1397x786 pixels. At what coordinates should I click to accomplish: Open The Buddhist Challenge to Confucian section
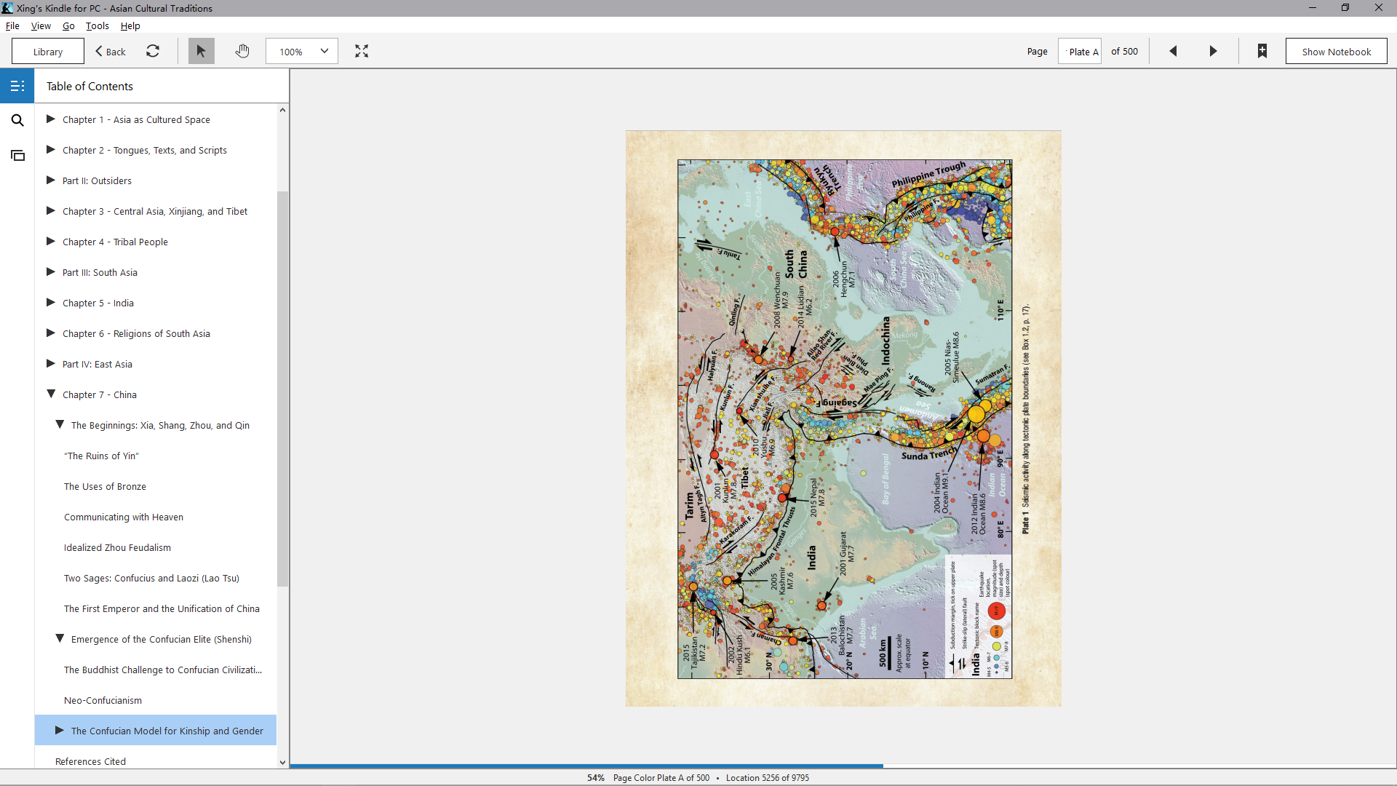click(x=163, y=670)
